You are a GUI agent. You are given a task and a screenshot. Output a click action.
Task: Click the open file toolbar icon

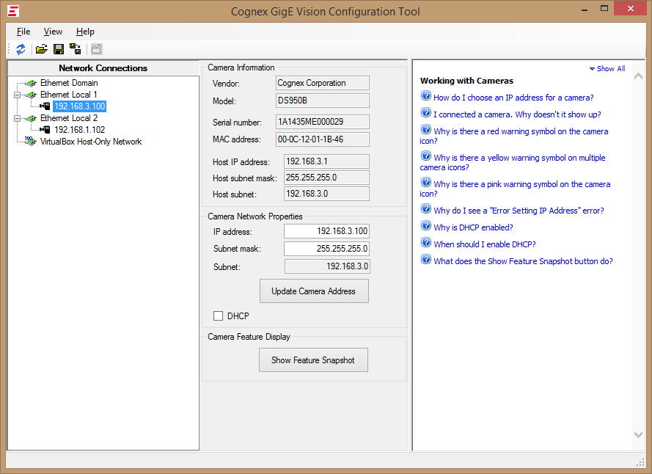41,48
